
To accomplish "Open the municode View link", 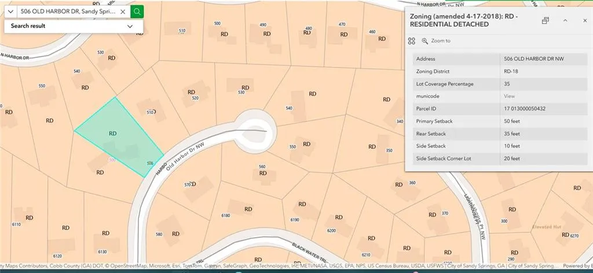I will [x=509, y=96].
